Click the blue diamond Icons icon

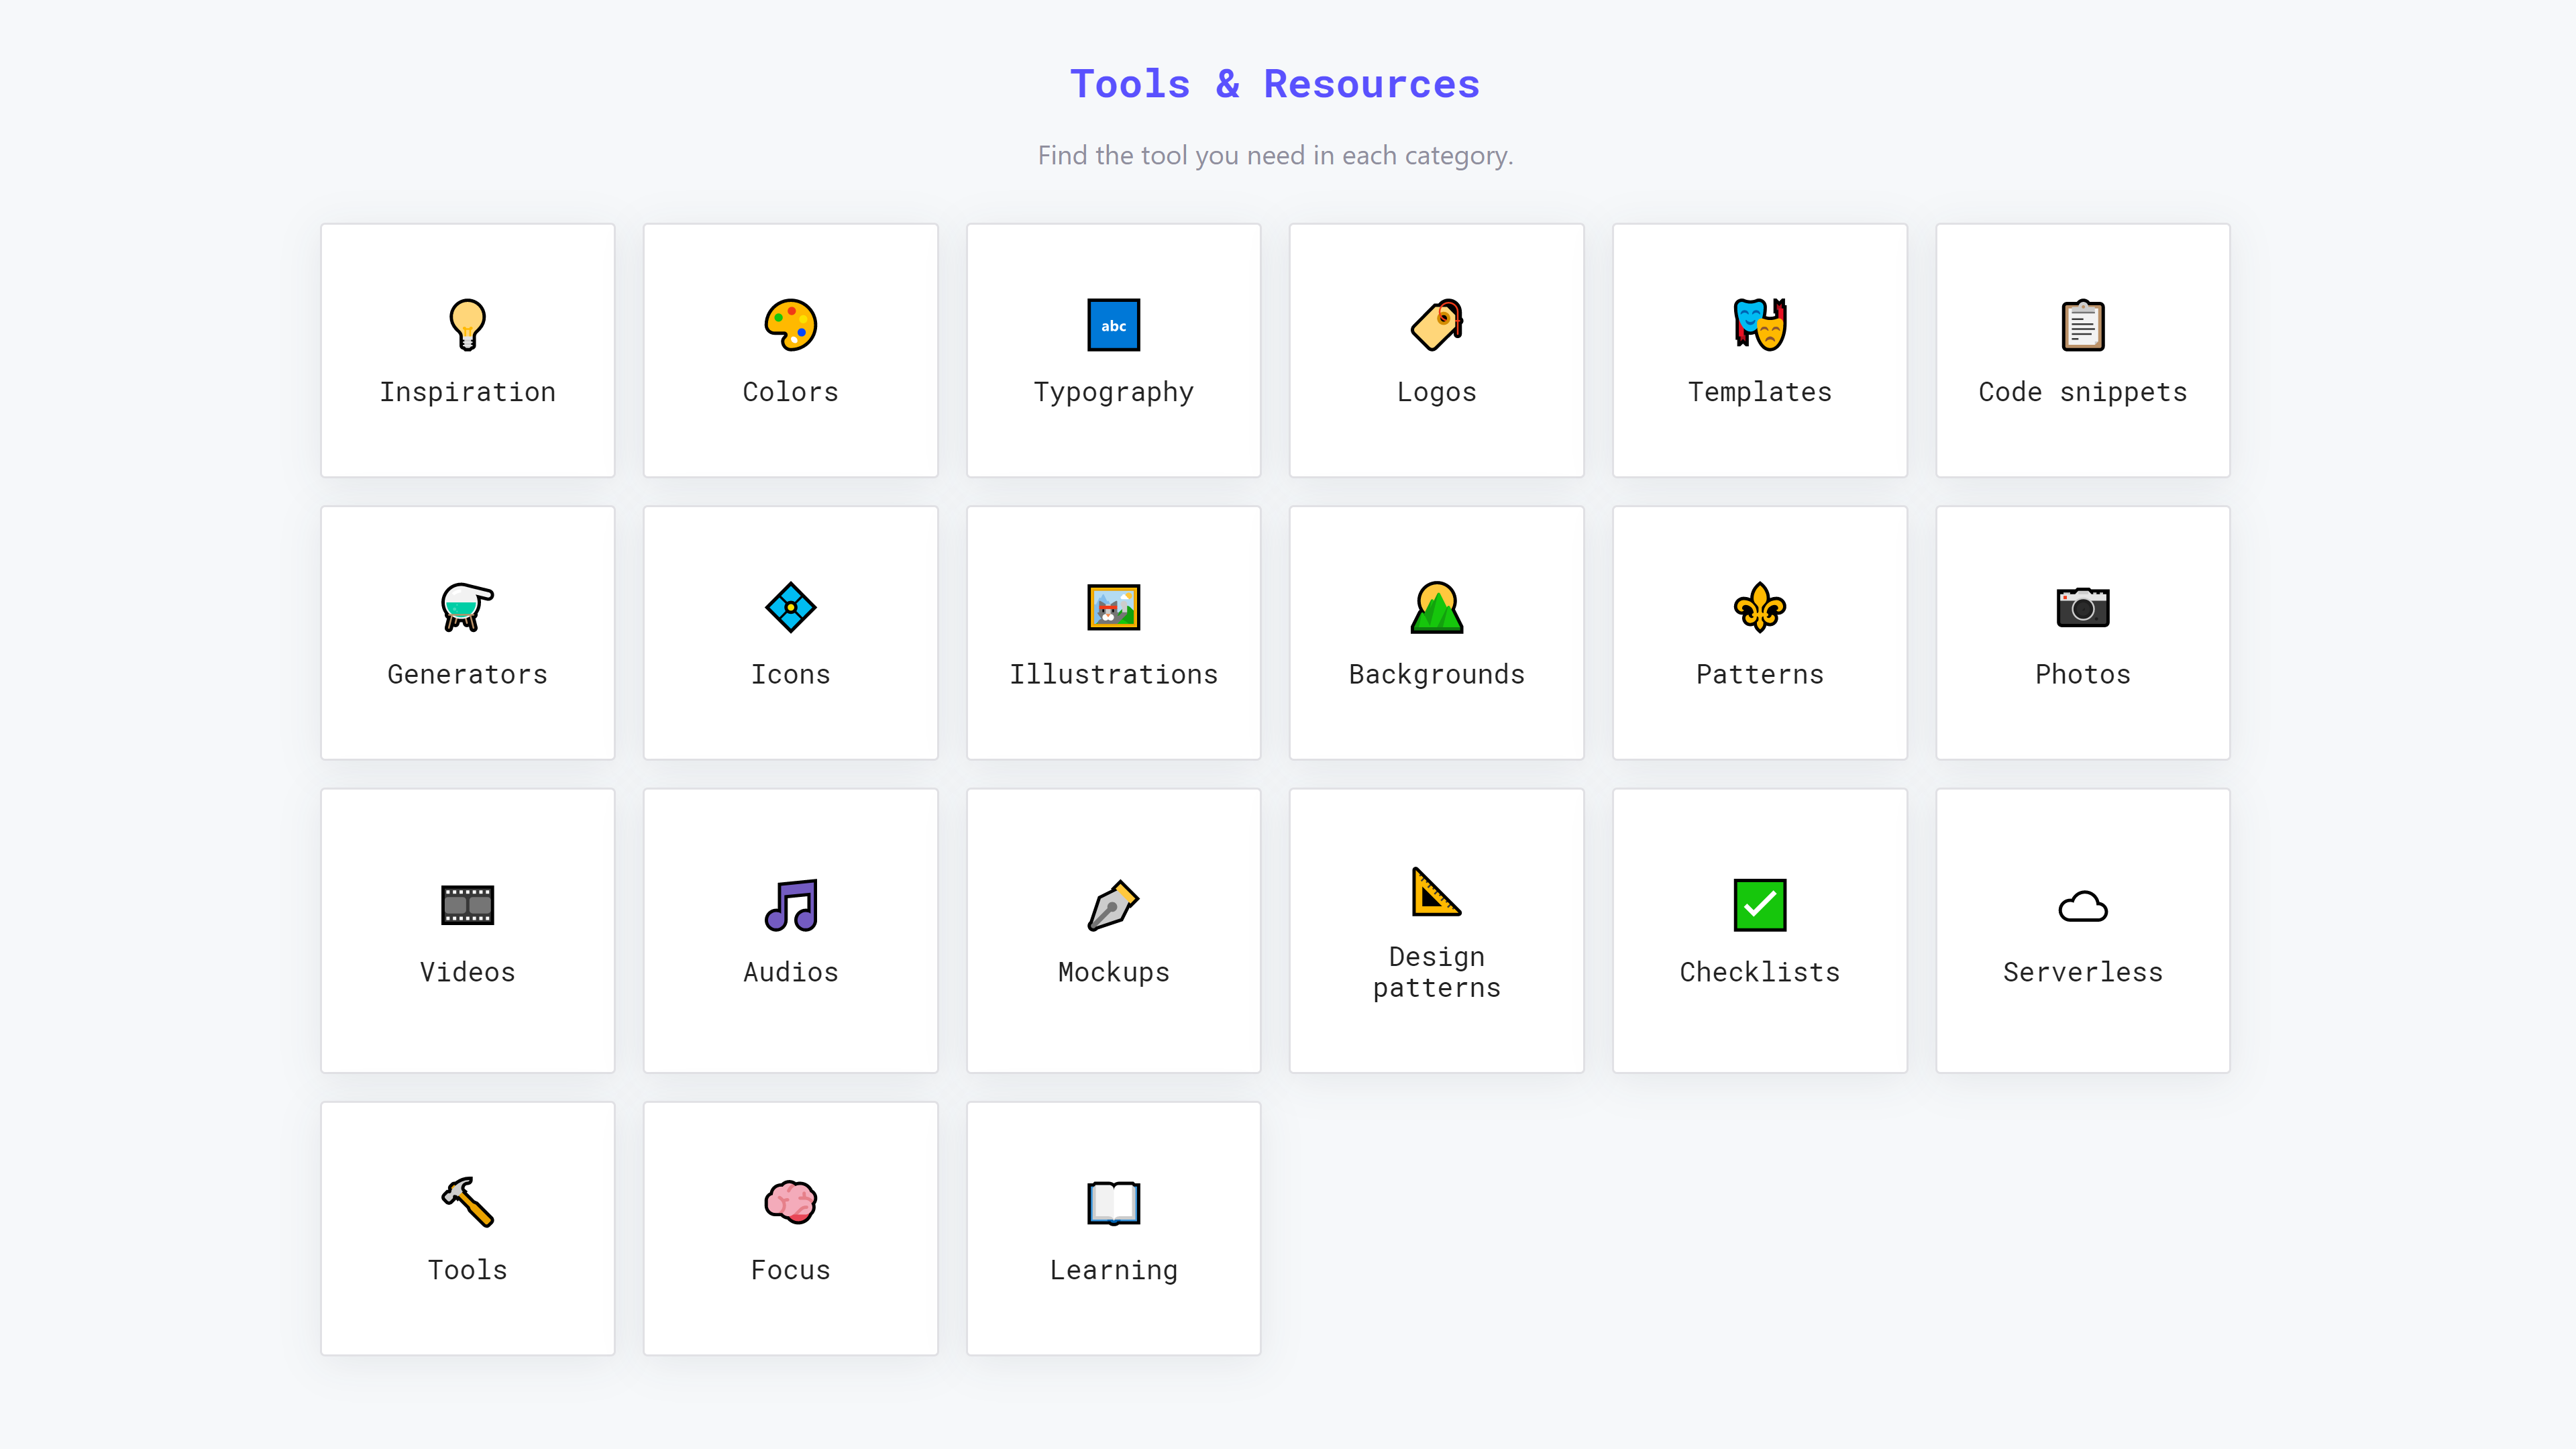790,607
